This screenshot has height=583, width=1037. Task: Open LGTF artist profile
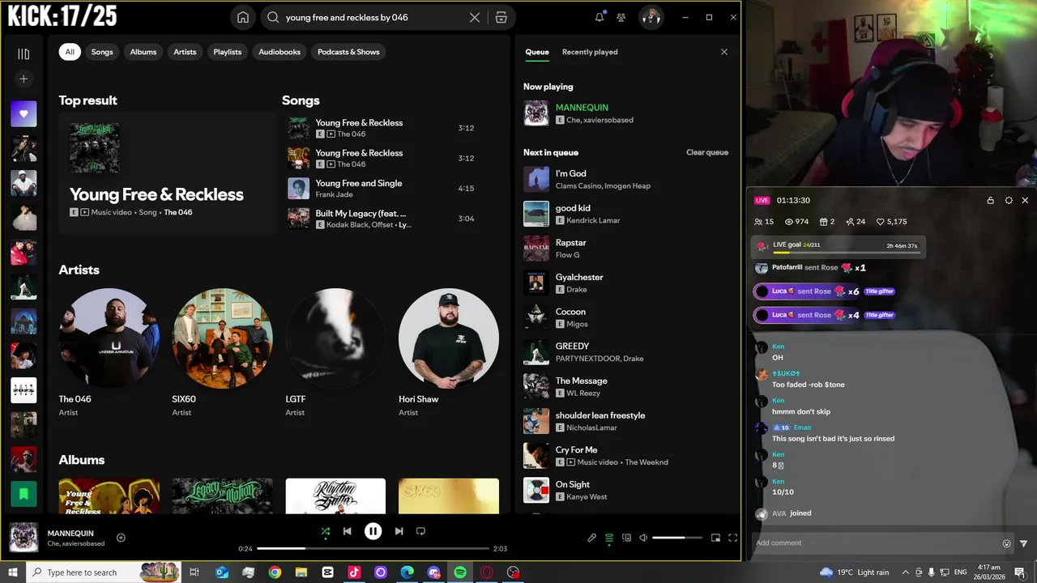click(335, 338)
